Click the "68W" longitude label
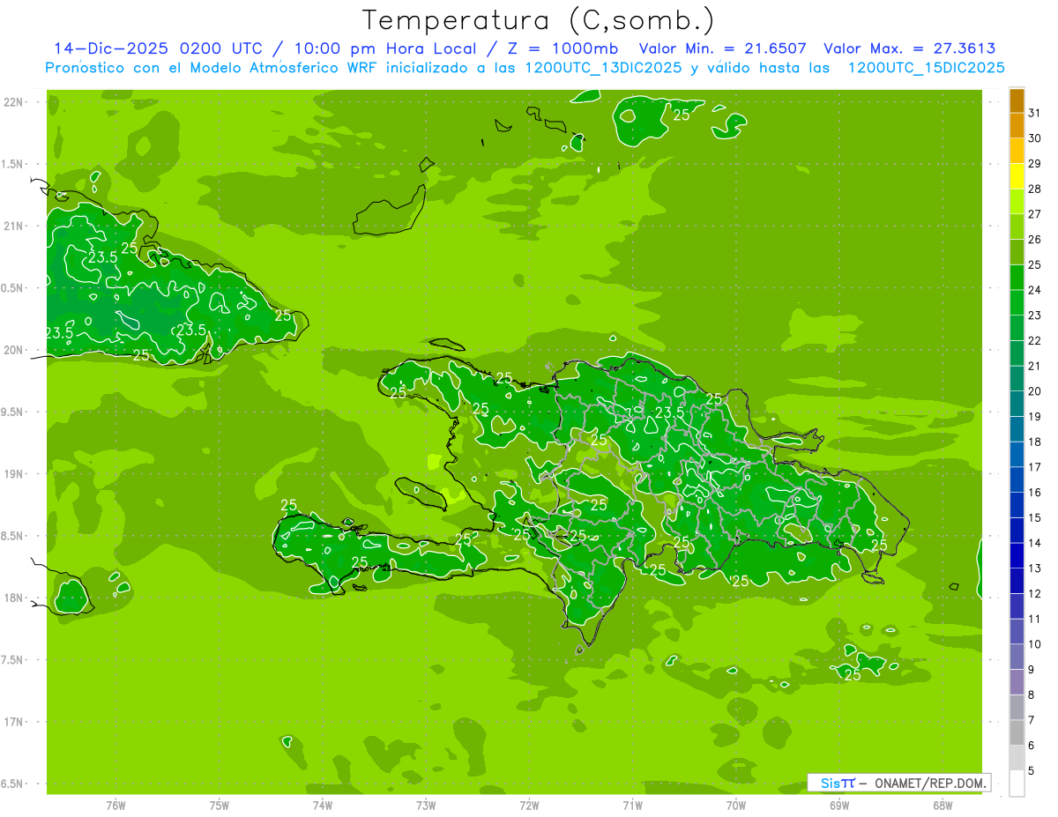 click(943, 805)
